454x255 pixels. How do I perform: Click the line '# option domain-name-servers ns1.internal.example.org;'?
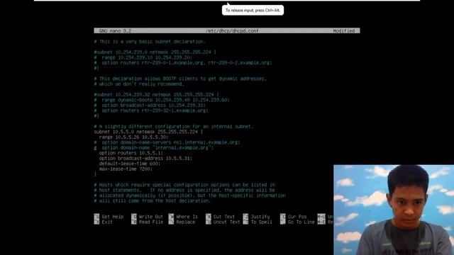pyautogui.click(x=167, y=142)
